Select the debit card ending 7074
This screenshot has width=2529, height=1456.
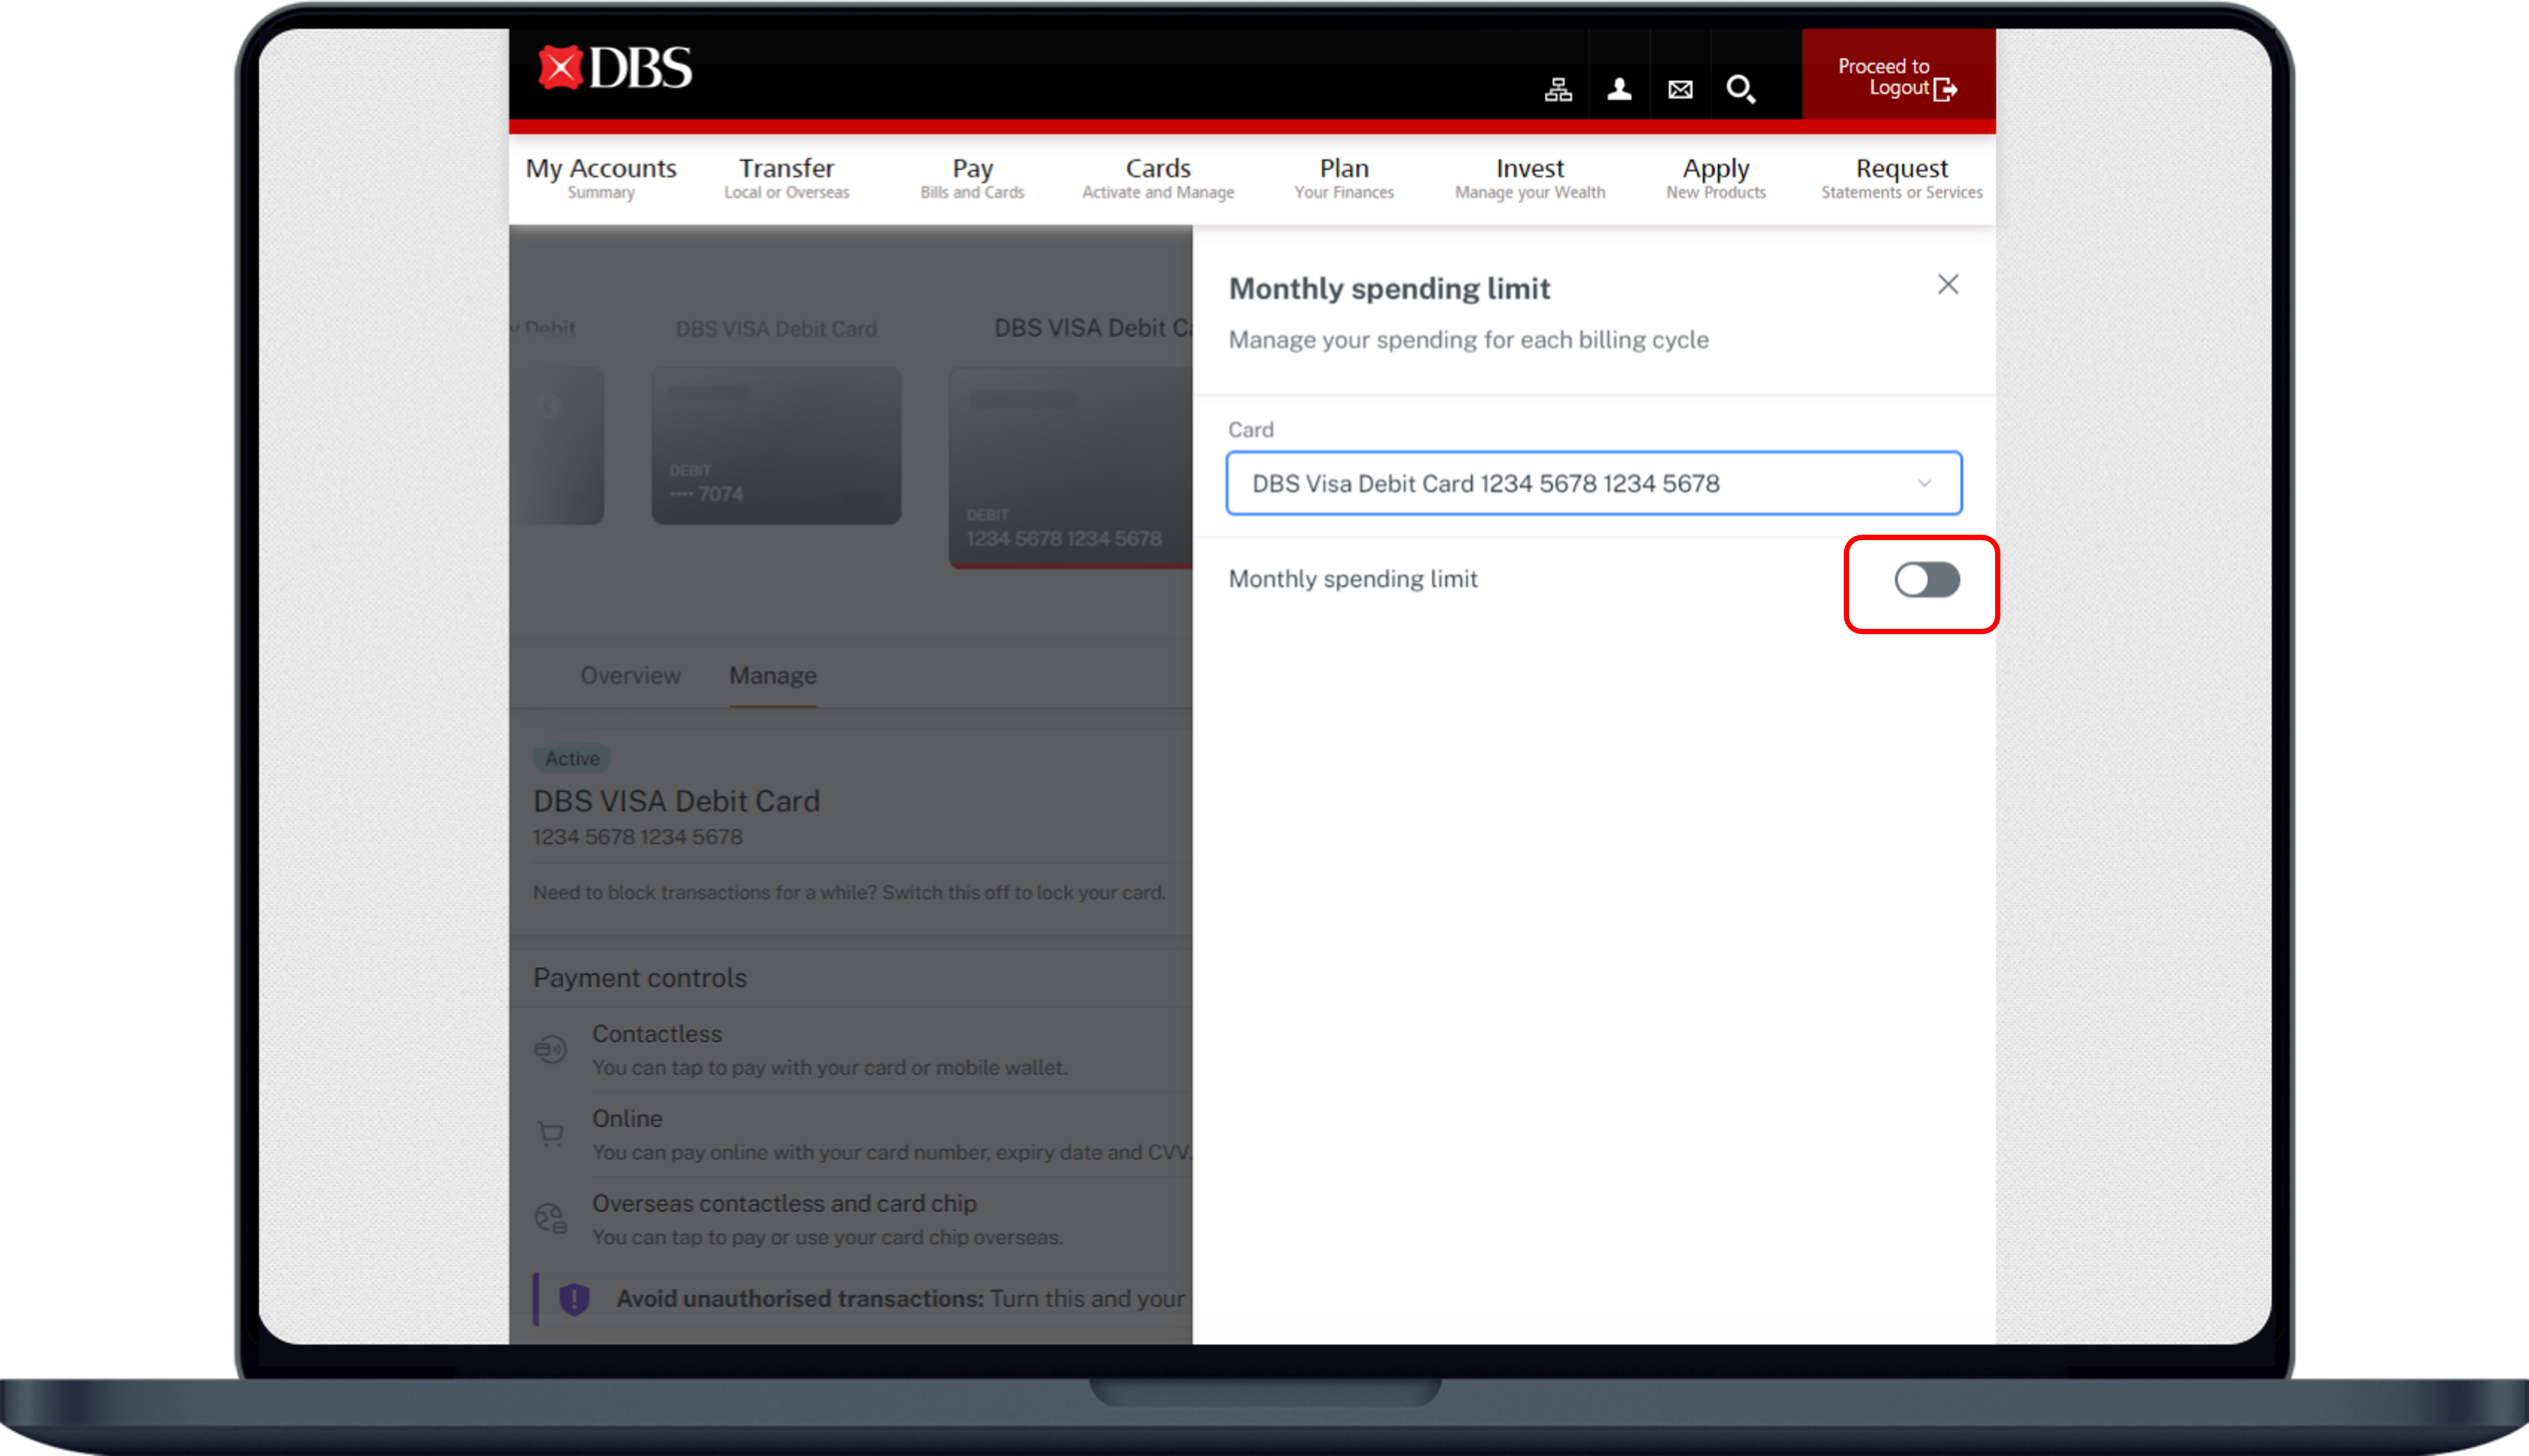[775, 446]
